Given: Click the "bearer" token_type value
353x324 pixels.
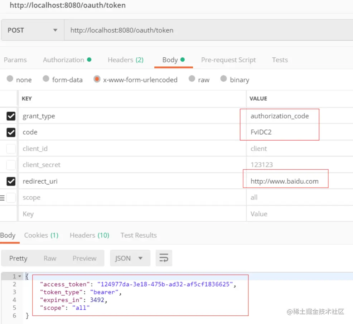Looking at the screenshot, I should [x=104, y=292].
